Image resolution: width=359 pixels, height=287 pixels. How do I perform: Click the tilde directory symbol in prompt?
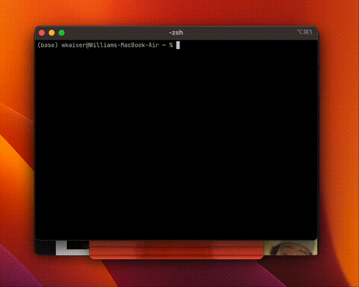163,45
